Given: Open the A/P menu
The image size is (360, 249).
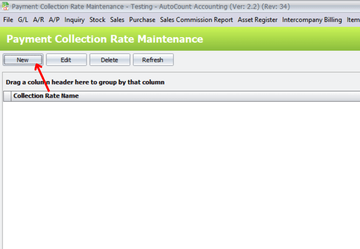Looking at the screenshot, I should (54, 20).
